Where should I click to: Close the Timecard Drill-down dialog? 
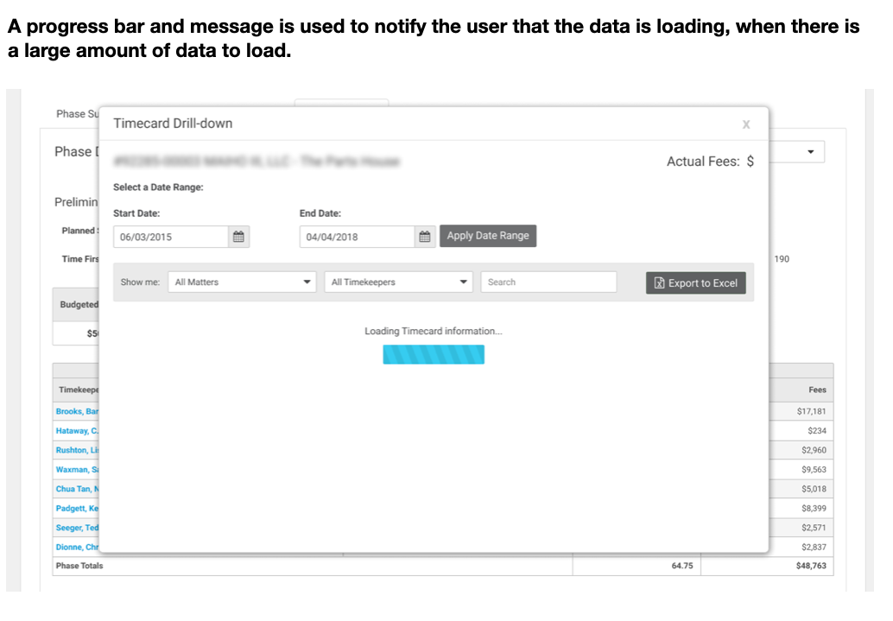[746, 124]
